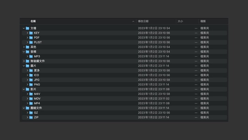
Task: Select the GZ folder icon
Action: (31, 113)
